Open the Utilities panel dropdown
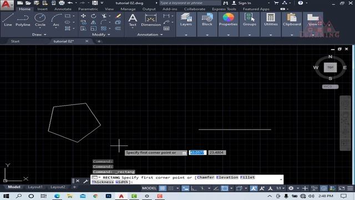Viewport: 355px width, 200px height. pyautogui.click(x=271, y=35)
